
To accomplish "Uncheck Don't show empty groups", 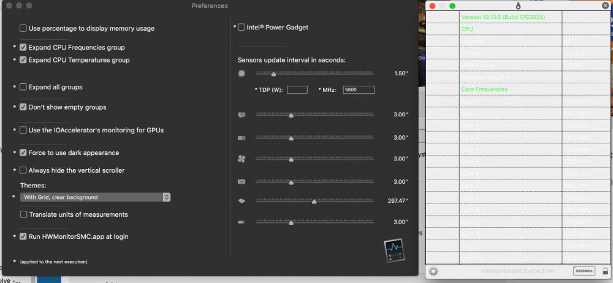I will coord(23,107).
